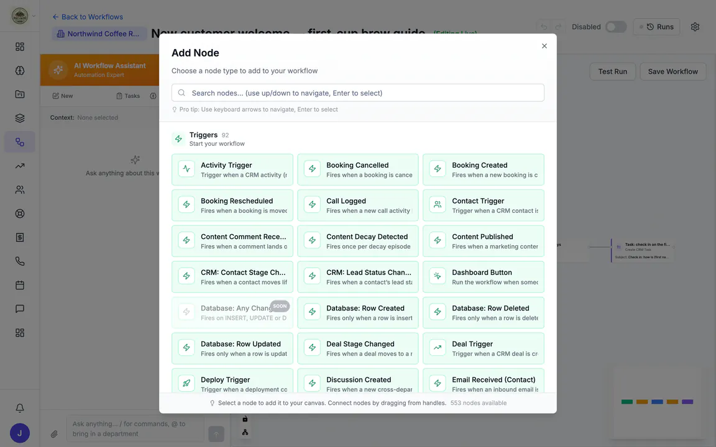Screen dimensions: 716x447
Task: Click the blue swatch in minimap legend
Action: click(657, 402)
